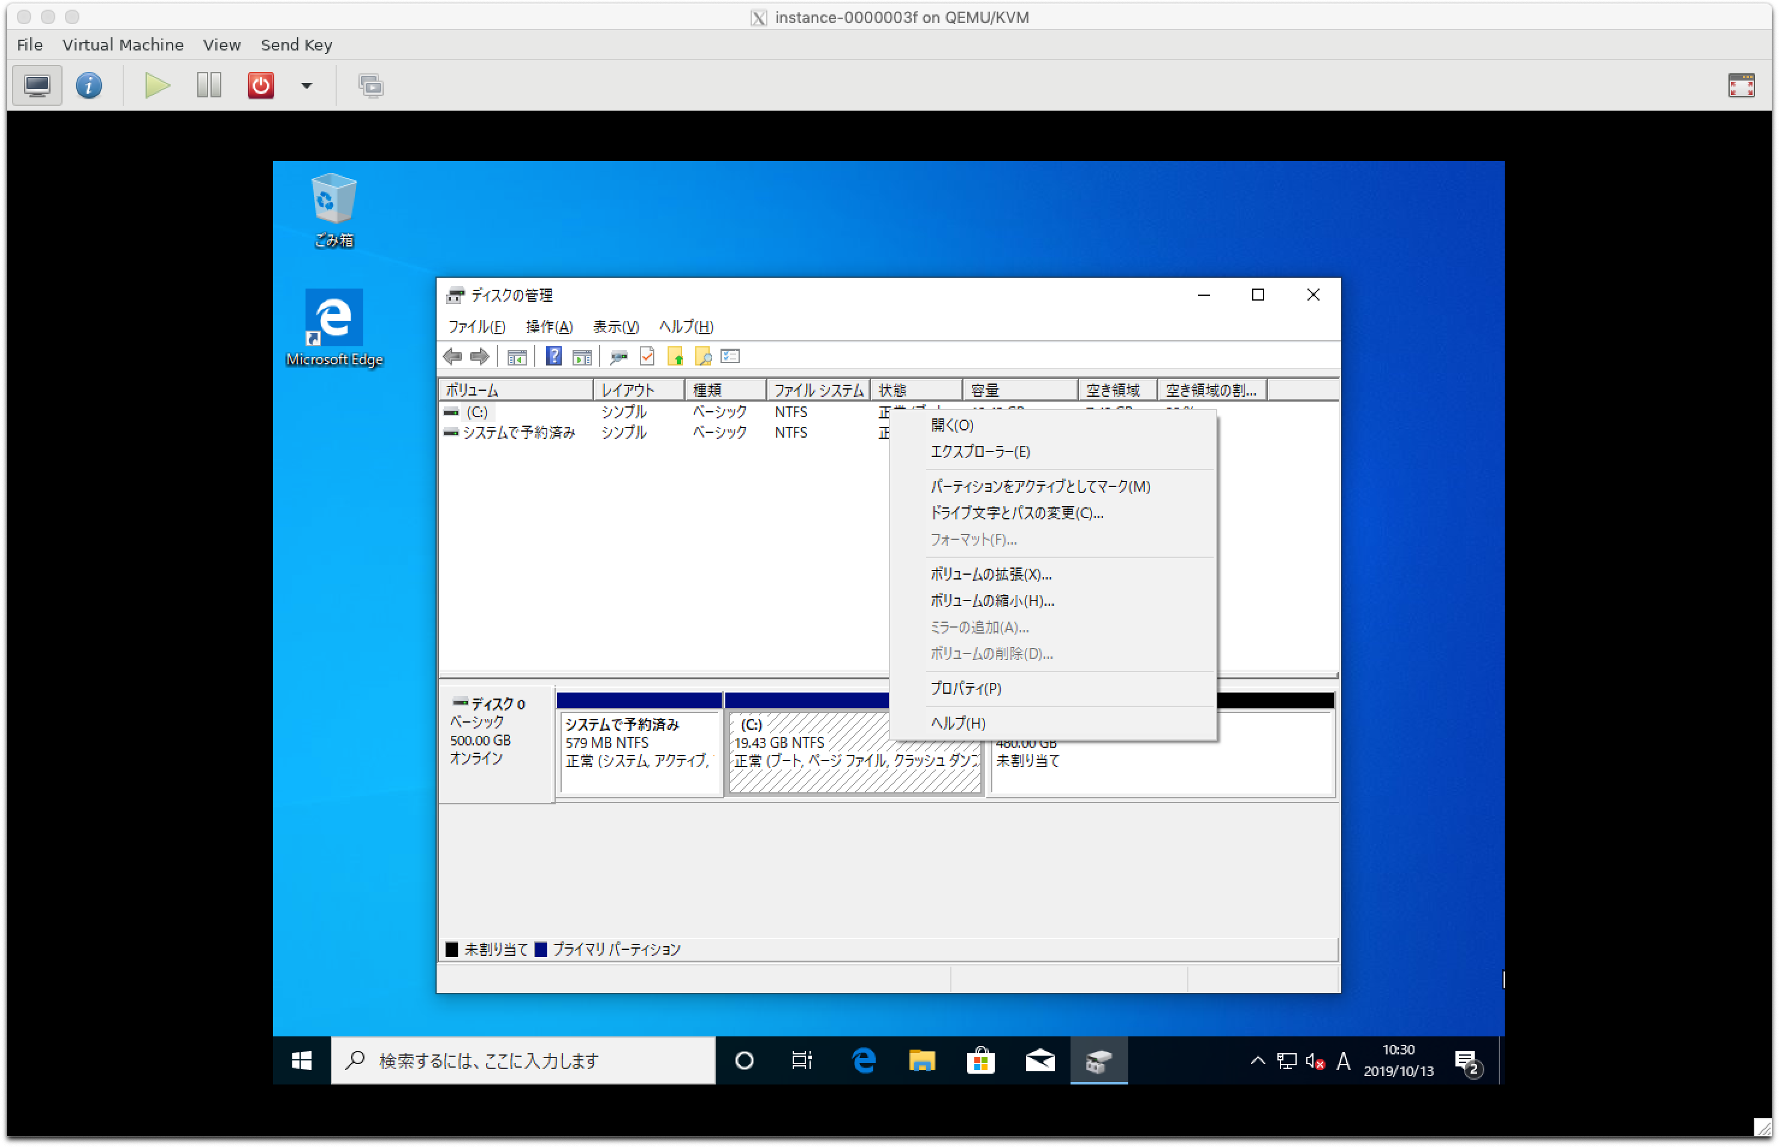
Task: Sort by レイアウト column header
Action: point(639,390)
